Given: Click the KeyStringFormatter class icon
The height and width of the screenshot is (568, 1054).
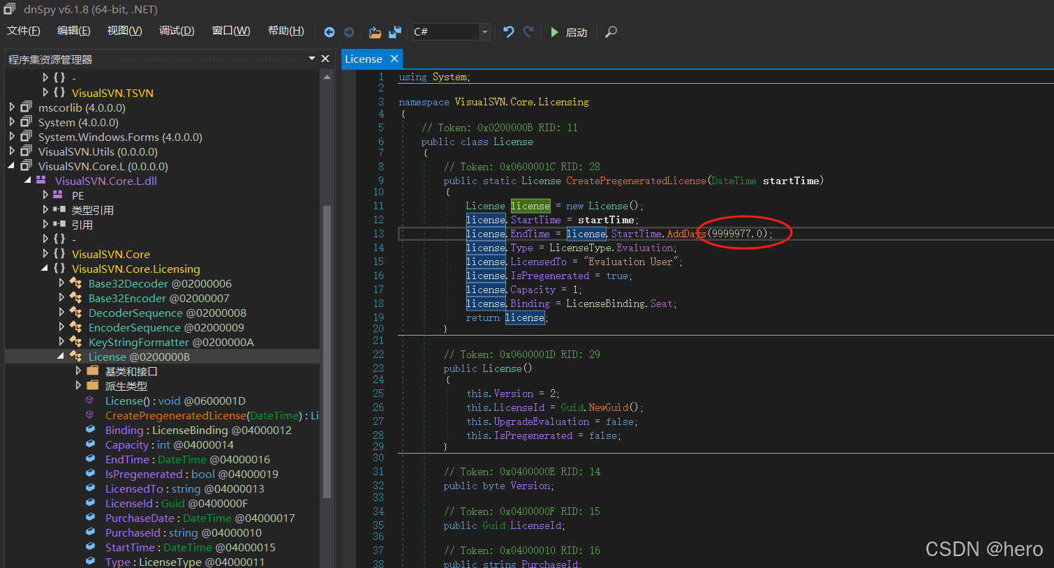Looking at the screenshot, I should [x=76, y=342].
